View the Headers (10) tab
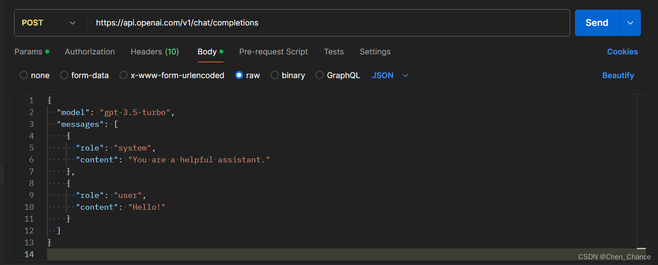The height and width of the screenshot is (265, 658). click(155, 51)
